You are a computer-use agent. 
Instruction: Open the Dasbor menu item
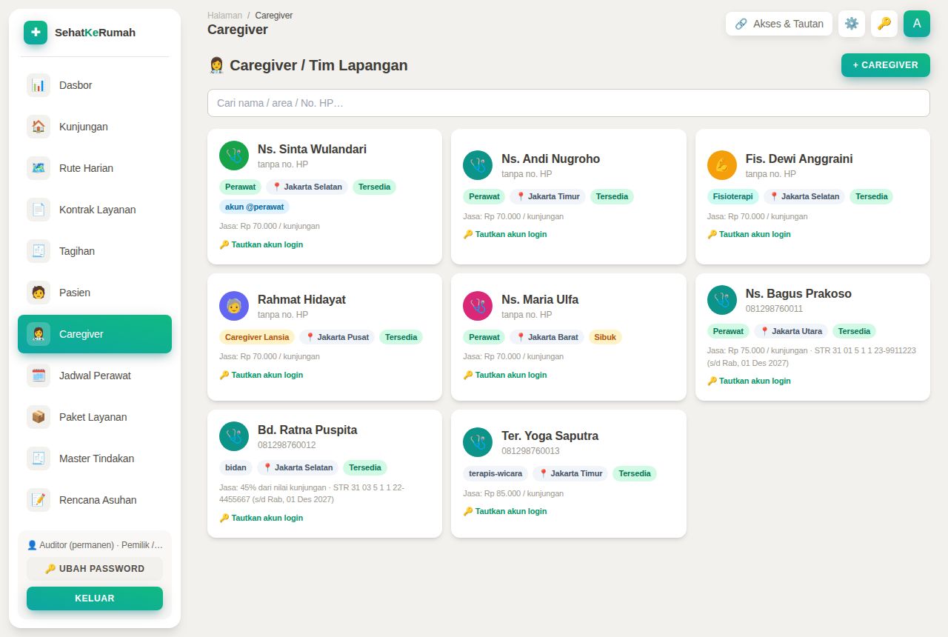tap(95, 85)
